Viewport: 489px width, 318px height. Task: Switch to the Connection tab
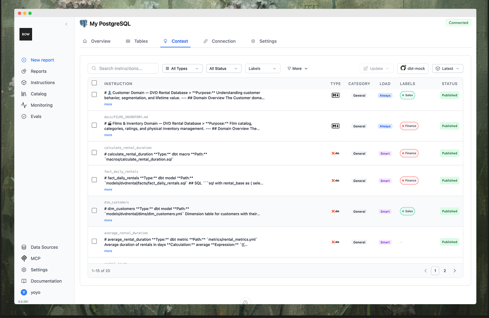click(x=220, y=41)
